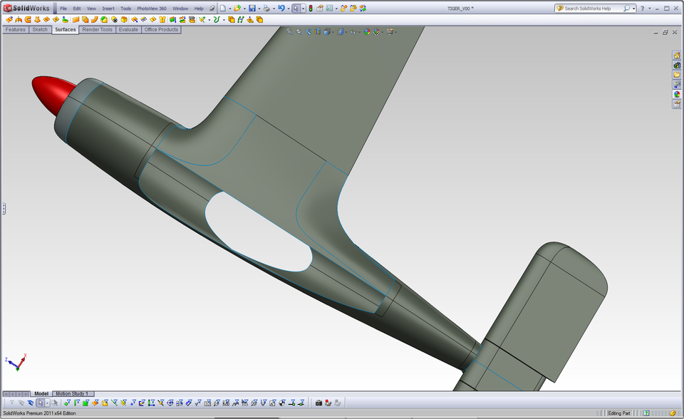Activate the Zoom to Area tool
Viewport: 684px width, 419px height.
click(299, 31)
